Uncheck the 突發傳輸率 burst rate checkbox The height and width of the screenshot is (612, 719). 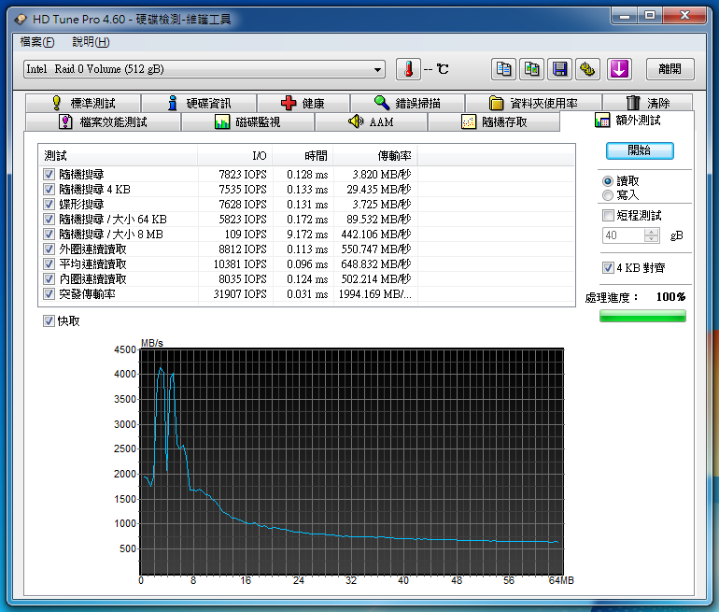point(49,293)
